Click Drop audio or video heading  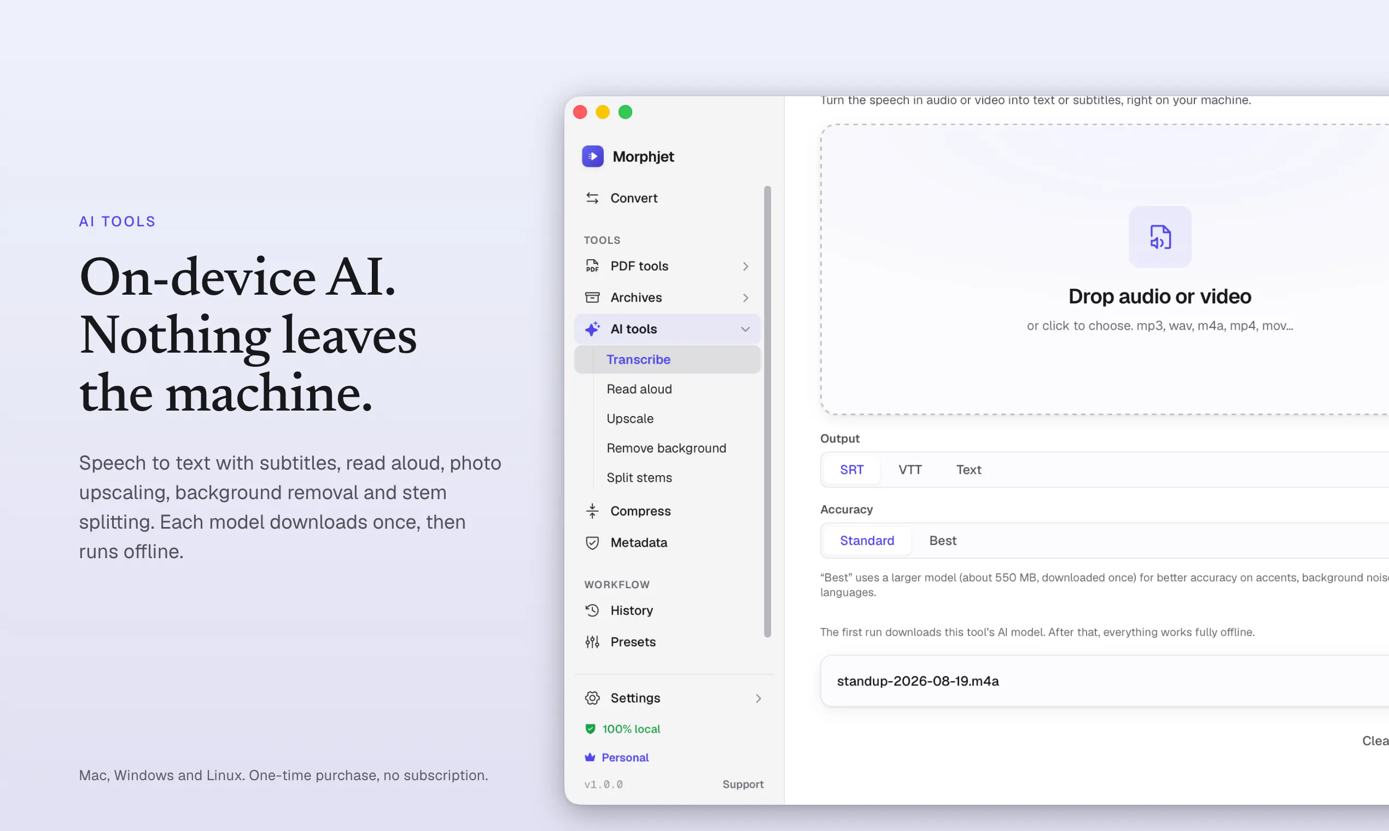pyautogui.click(x=1159, y=296)
